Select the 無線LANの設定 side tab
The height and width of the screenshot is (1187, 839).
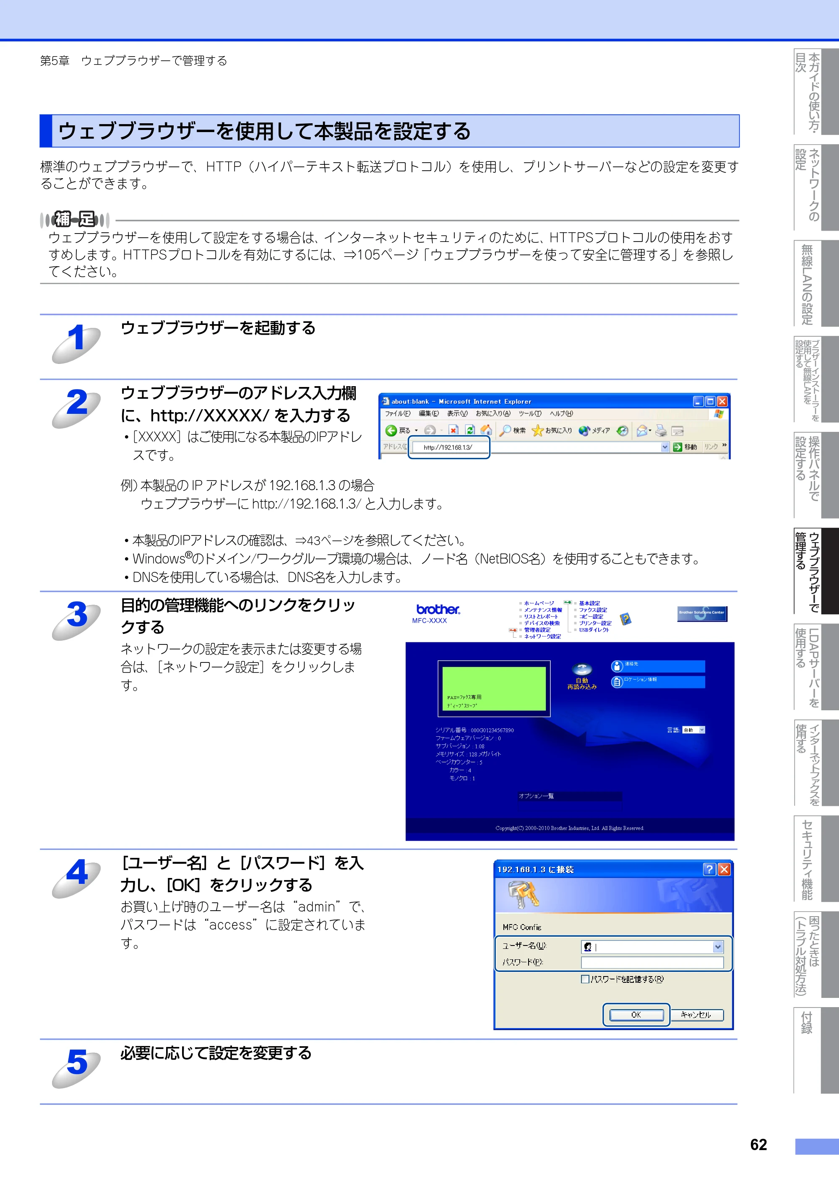(816, 283)
